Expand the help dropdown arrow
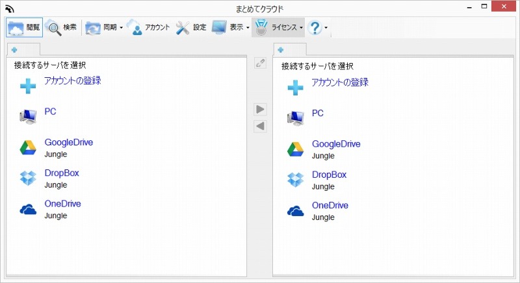This screenshot has width=520, height=283. (x=326, y=27)
